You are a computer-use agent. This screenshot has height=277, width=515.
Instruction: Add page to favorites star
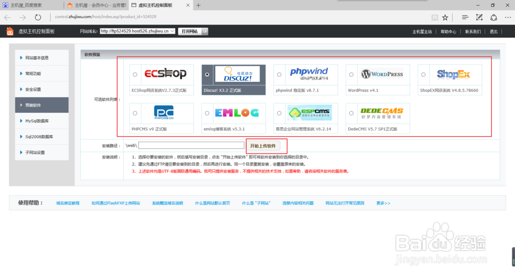pos(445,18)
